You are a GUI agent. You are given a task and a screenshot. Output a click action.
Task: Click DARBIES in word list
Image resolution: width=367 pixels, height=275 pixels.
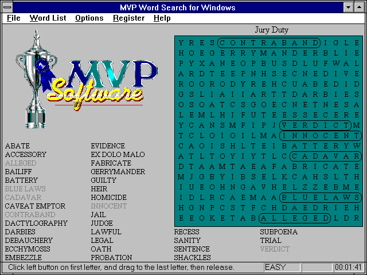click(20, 232)
